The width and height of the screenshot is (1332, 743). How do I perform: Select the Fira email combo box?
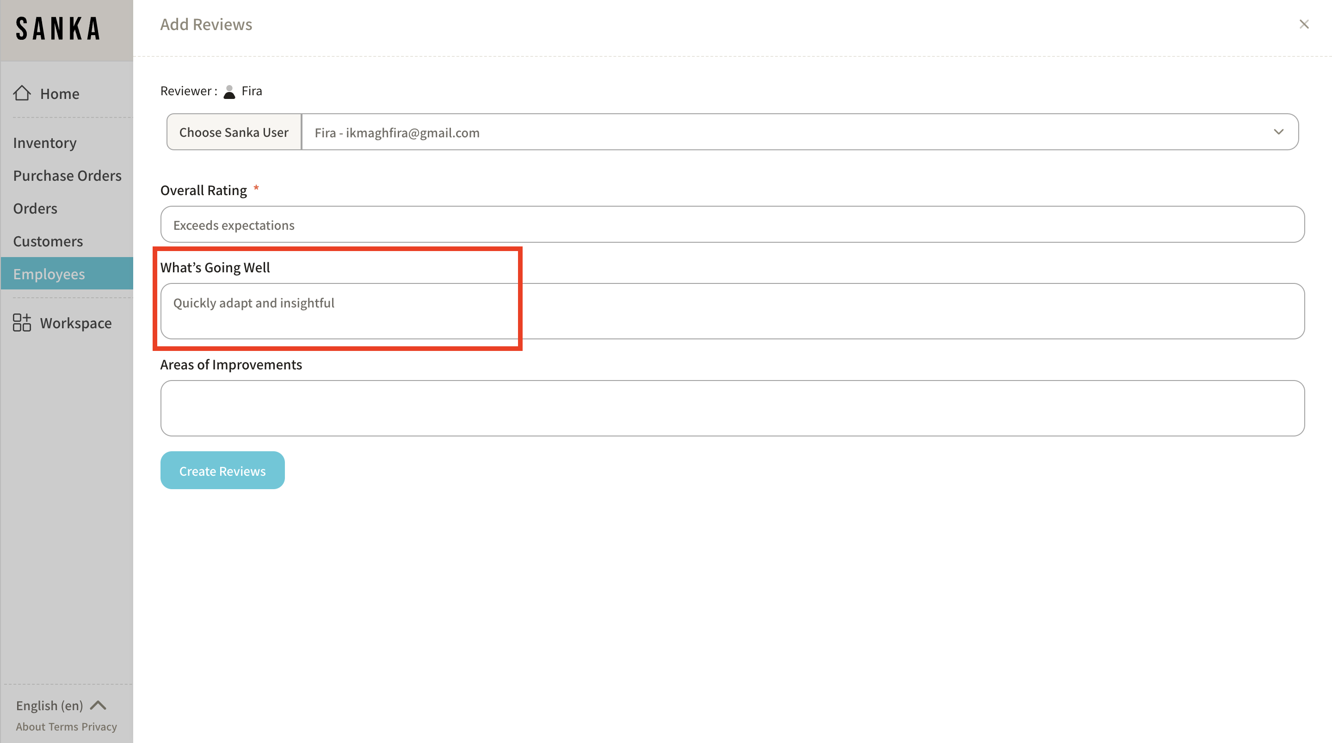[x=776, y=132]
